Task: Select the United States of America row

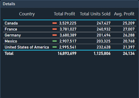Action: [x=69, y=47]
